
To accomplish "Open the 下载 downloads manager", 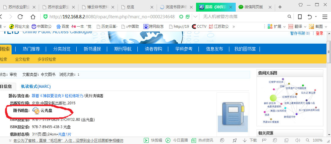I will (x=250, y=140).
